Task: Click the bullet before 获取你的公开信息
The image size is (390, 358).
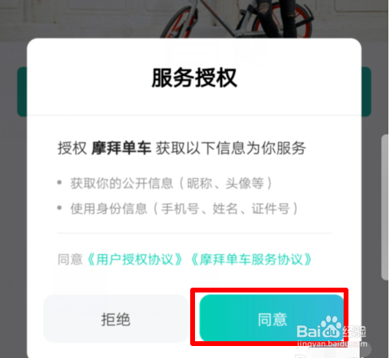Action: click(x=60, y=183)
